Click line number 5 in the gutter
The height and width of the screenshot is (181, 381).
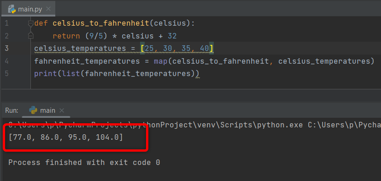(6, 73)
